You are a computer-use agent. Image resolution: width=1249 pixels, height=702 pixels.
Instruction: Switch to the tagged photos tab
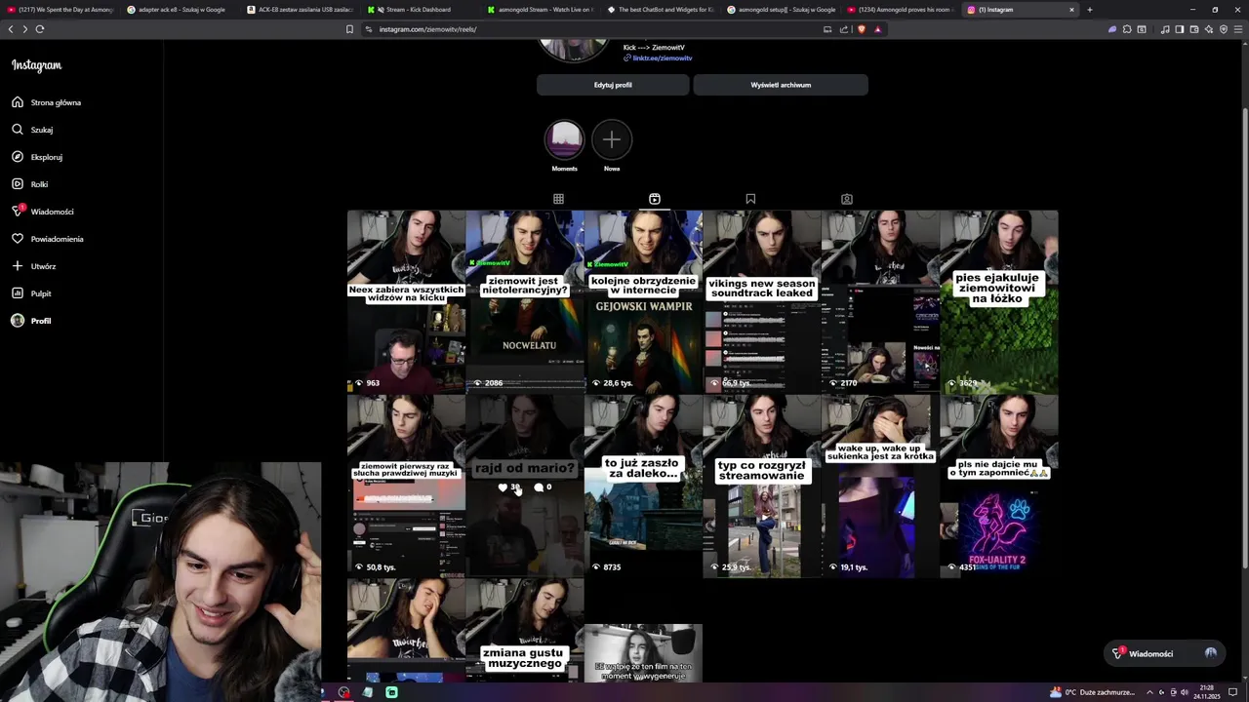click(x=847, y=199)
